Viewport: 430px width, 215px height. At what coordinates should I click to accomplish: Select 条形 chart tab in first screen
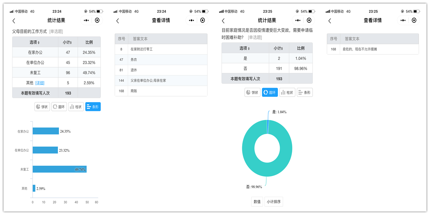click(x=93, y=106)
